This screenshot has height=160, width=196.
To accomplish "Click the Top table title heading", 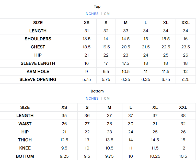I will (x=97, y=6).
